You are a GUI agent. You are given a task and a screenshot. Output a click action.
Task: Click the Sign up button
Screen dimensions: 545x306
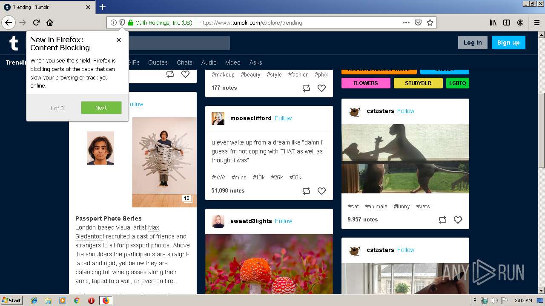click(x=508, y=42)
